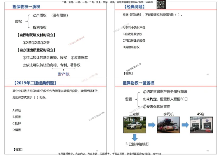This screenshot has width=221, height=156.
Task: Click the bottom footer line starting 名师面授精华
Action: (x=110, y=154)
